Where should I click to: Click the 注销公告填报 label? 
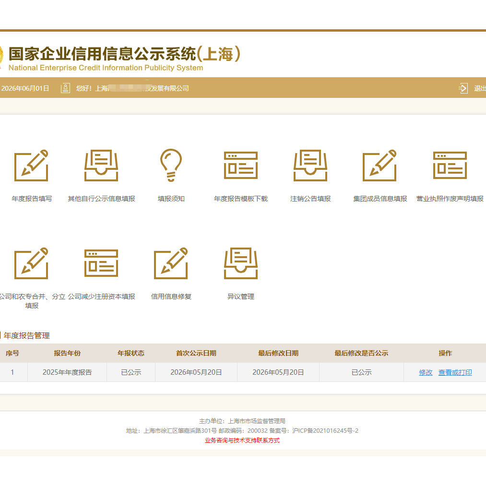tap(310, 199)
